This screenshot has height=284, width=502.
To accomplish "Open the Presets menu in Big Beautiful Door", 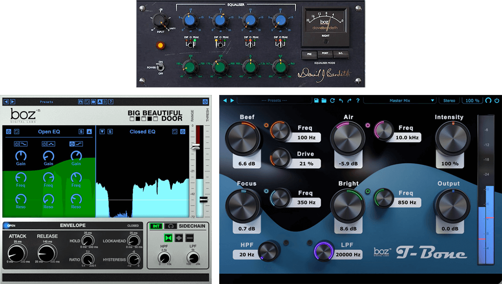I will click(46, 102).
